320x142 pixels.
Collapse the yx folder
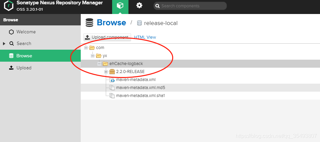pos(93,56)
